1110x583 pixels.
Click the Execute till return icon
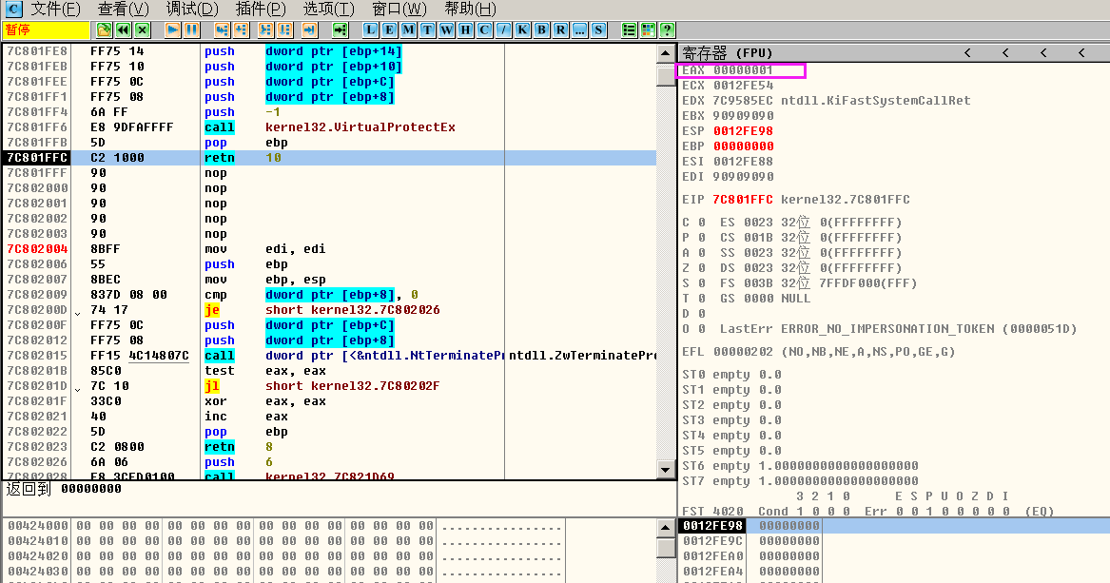pos(307,29)
